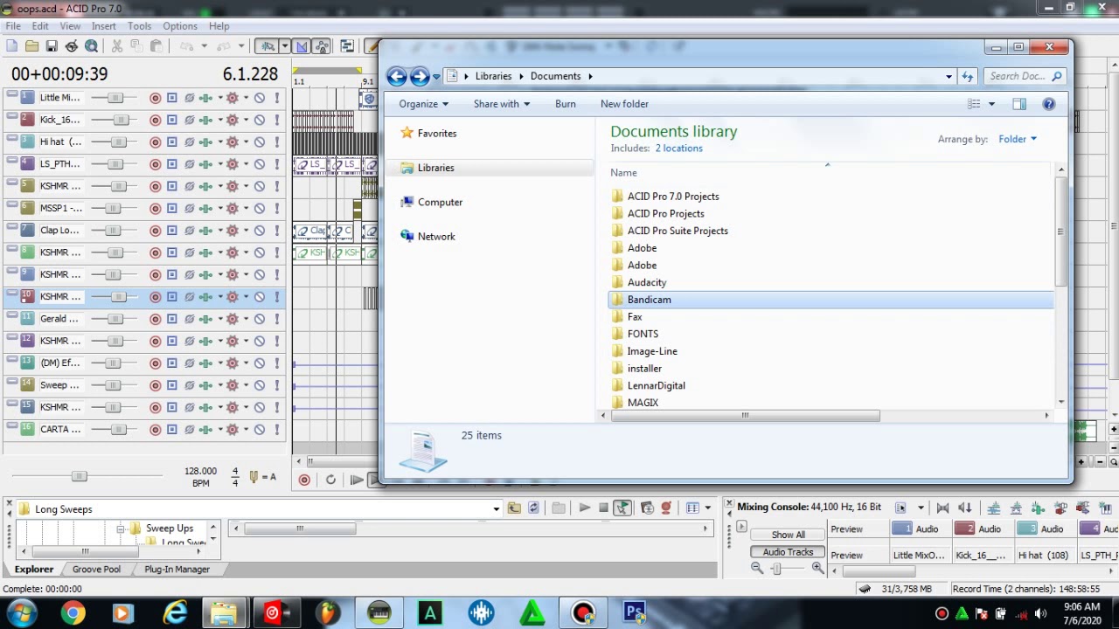Open Track FX dropdown arrow on track 1
The width and height of the screenshot is (1119, 629).
pyautogui.click(x=219, y=98)
